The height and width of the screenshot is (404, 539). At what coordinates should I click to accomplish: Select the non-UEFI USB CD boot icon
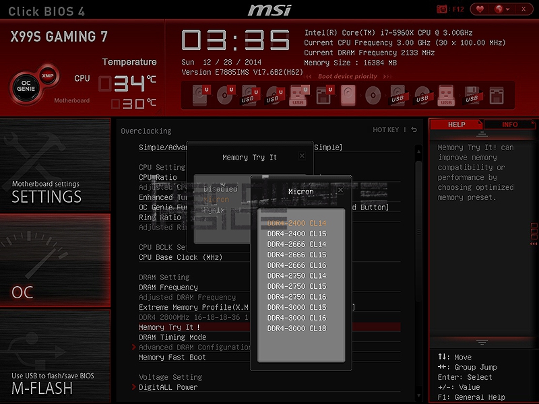(422, 95)
